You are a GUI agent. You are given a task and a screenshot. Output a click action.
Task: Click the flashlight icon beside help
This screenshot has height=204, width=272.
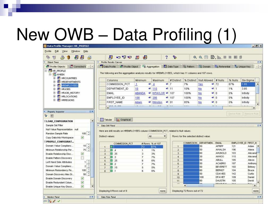(175, 57)
